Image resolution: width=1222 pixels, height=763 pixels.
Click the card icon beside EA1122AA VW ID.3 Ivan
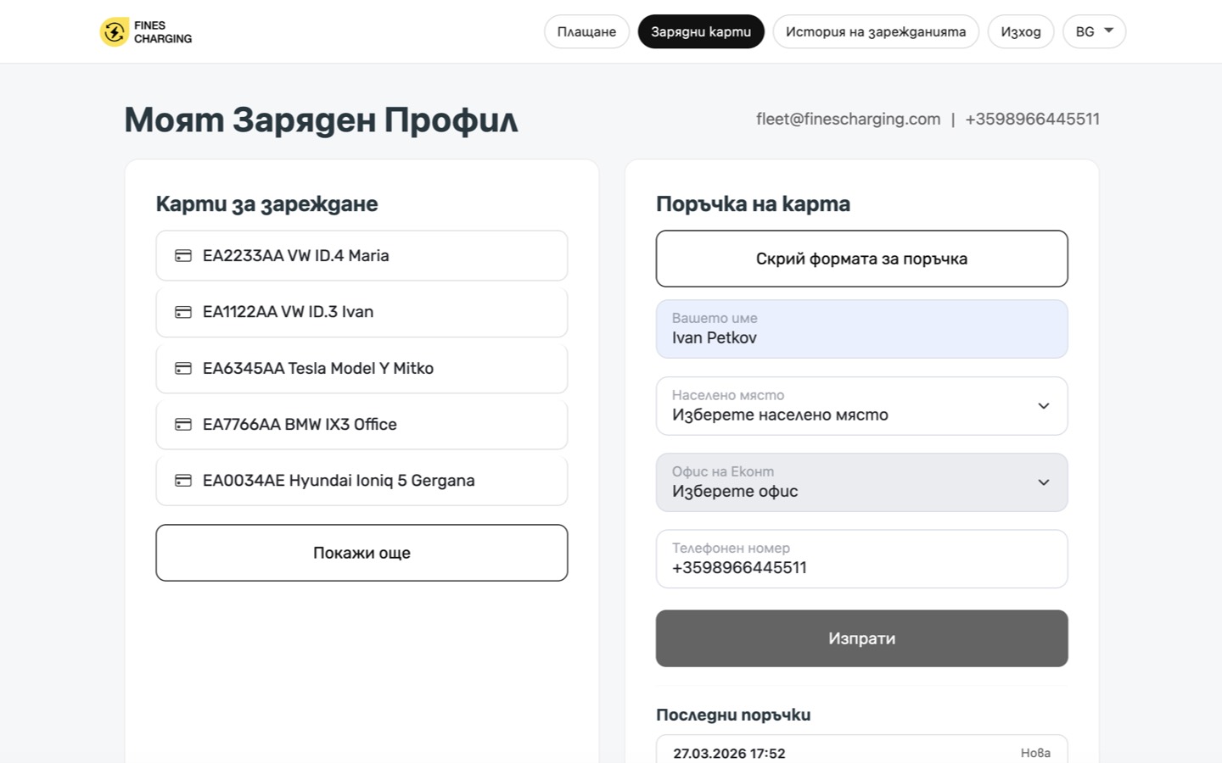[183, 312]
